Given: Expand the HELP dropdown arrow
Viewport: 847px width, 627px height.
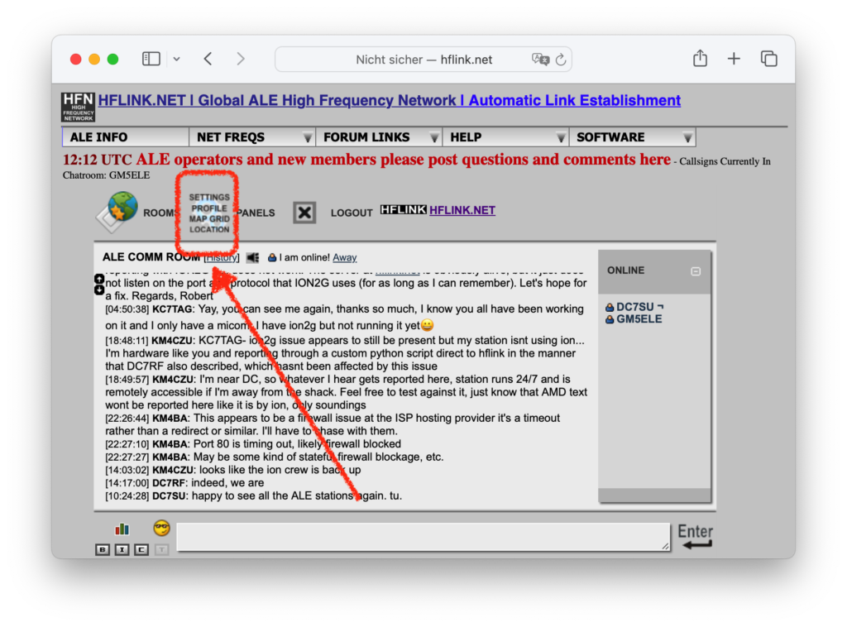Looking at the screenshot, I should [x=561, y=138].
